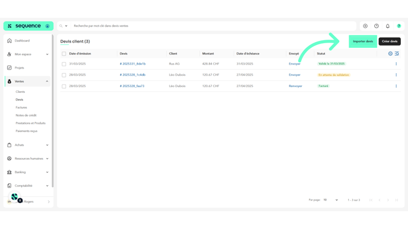Image resolution: width=408 pixels, height=229 pixels.
Task: Click the floating Sequence chat bubble icon
Action: (x=15, y=197)
